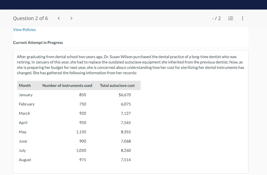Click February's cost value 6,075
This screenshot has width=267, height=175.
click(126, 104)
